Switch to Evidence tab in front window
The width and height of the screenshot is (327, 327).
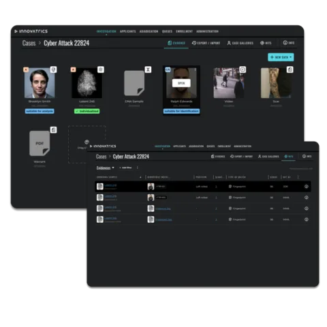click(218, 157)
